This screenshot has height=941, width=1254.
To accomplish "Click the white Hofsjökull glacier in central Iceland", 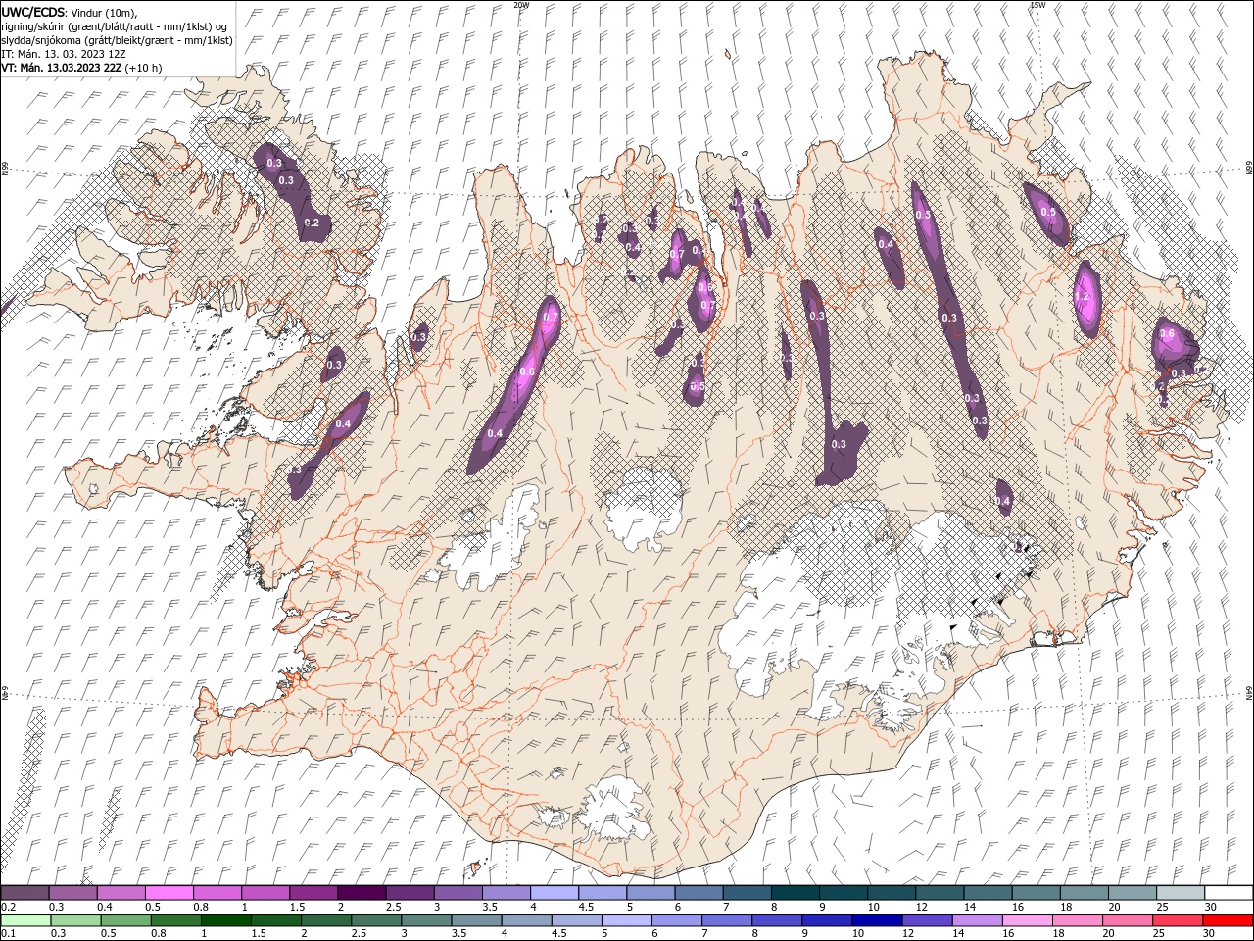I will tap(644, 507).
